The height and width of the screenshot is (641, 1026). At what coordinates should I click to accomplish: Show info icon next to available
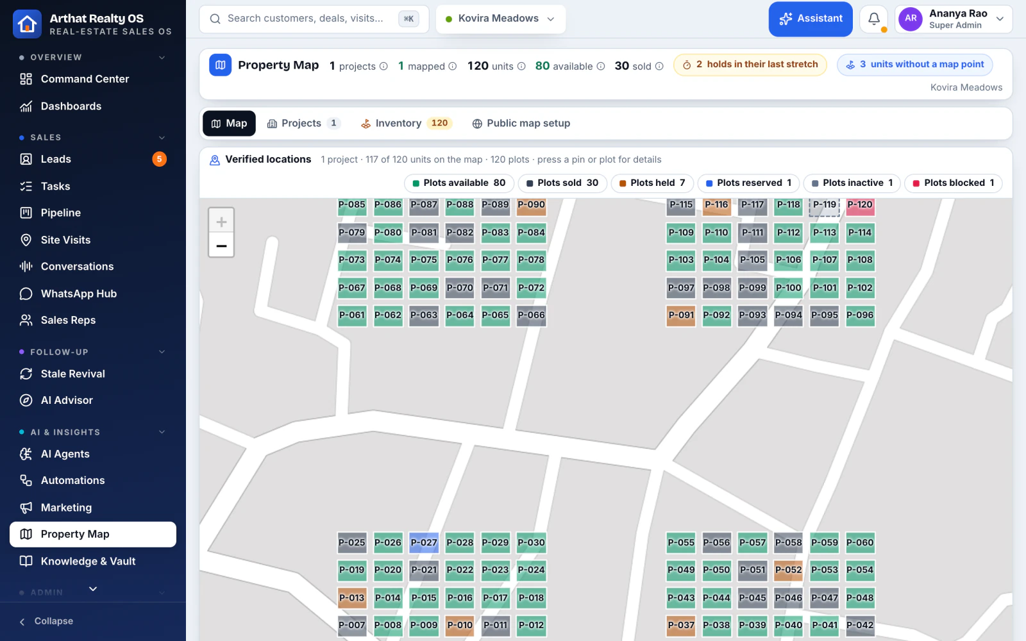click(x=601, y=66)
